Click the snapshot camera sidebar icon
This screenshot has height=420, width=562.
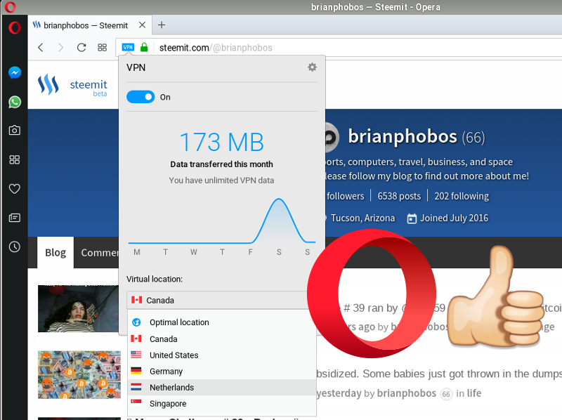(14, 131)
